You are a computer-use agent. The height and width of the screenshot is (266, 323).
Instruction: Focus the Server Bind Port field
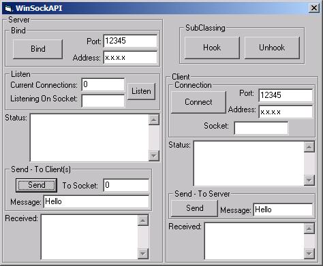click(130, 41)
